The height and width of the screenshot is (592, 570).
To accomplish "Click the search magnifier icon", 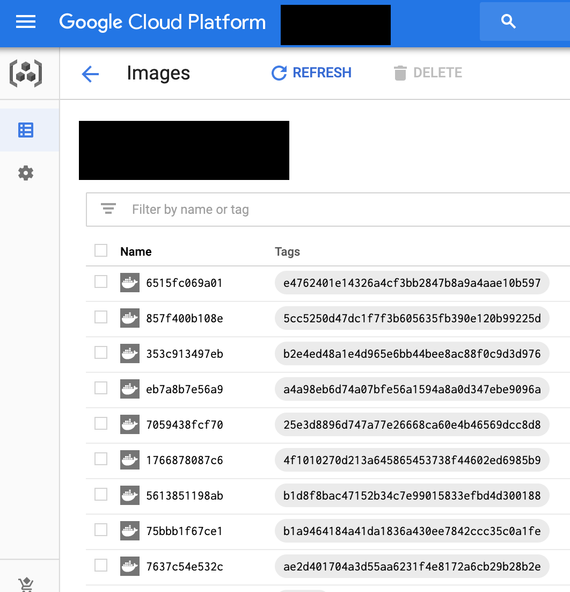I will (508, 21).
